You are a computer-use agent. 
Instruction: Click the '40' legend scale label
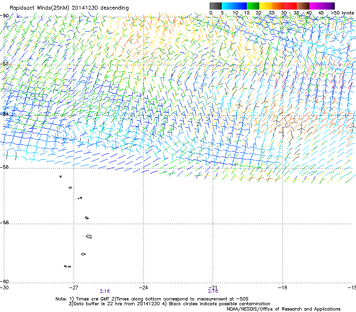click(x=309, y=12)
